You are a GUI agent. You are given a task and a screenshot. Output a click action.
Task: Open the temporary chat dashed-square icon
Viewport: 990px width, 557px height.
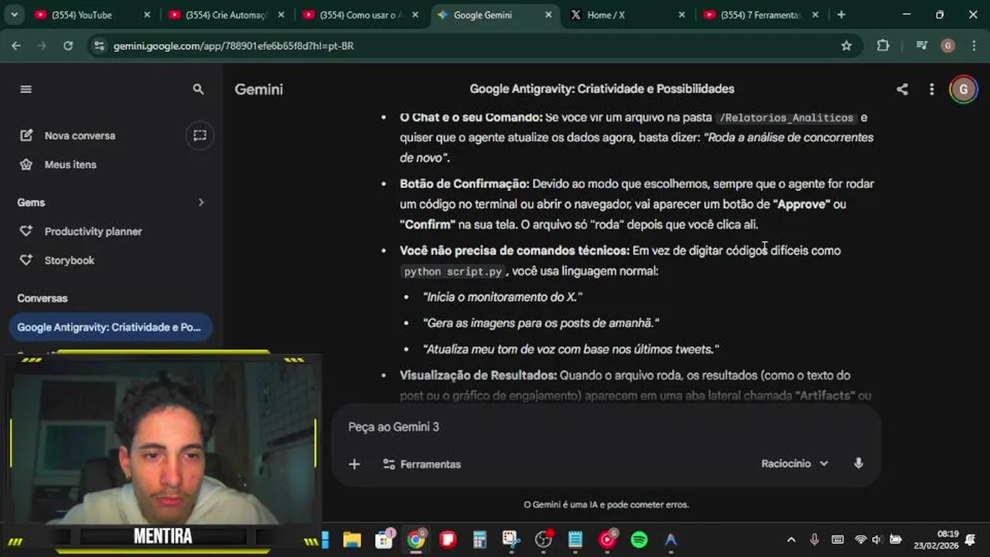tap(200, 135)
